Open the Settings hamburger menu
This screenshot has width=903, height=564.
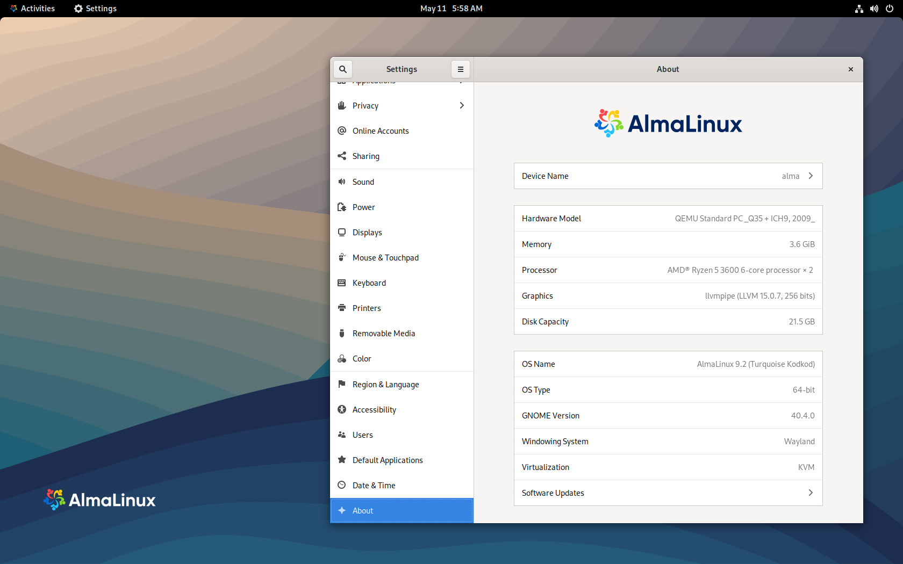click(461, 69)
